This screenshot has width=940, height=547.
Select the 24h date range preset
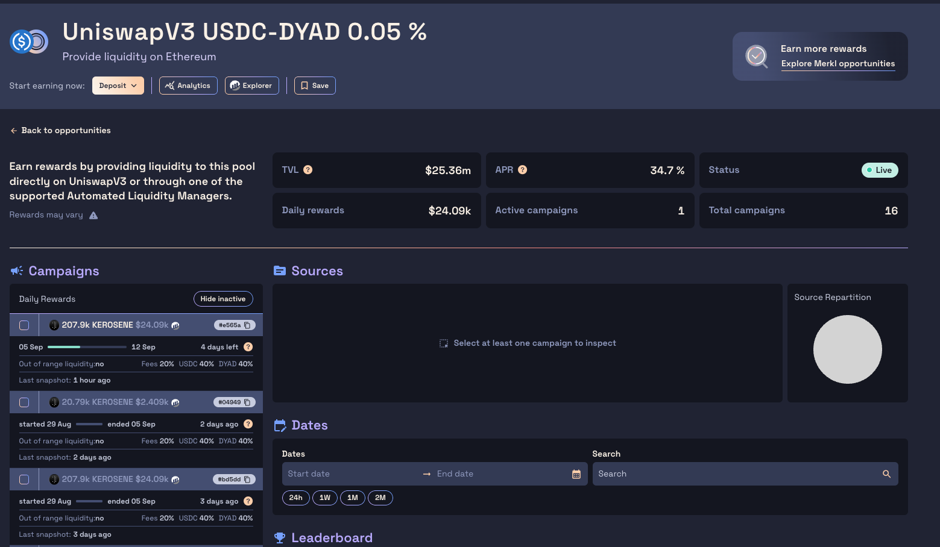(295, 498)
